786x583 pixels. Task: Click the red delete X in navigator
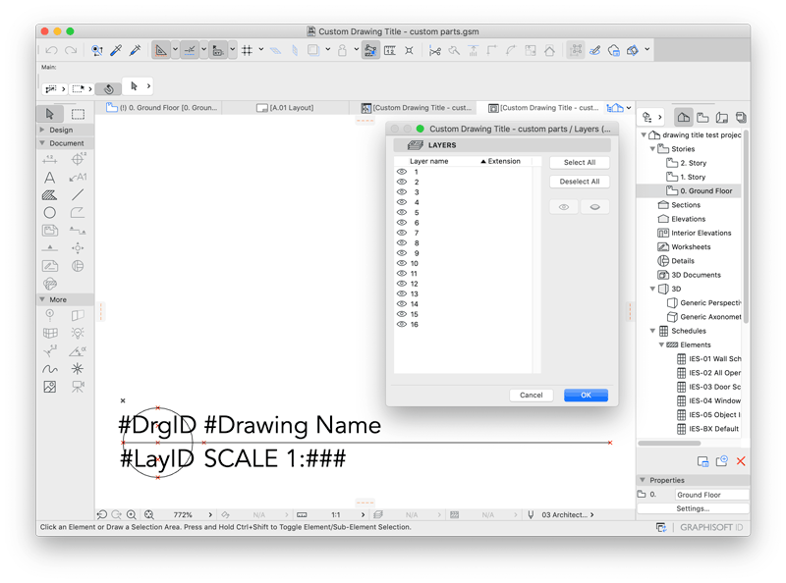click(x=741, y=461)
